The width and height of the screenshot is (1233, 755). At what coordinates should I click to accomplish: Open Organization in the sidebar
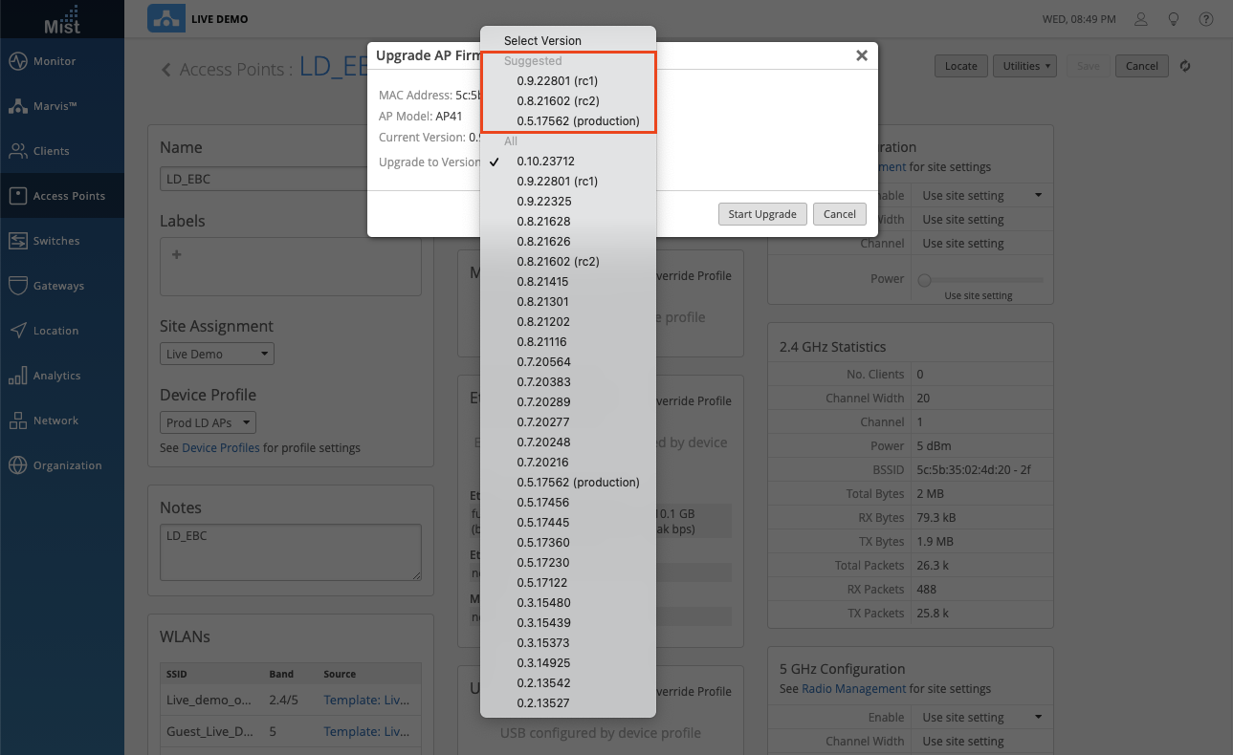(x=62, y=465)
